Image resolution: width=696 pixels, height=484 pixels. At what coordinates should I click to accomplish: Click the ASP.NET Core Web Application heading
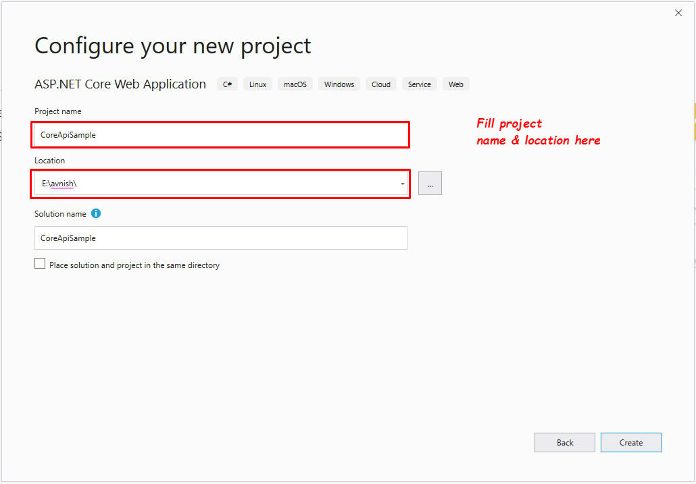[120, 84]
